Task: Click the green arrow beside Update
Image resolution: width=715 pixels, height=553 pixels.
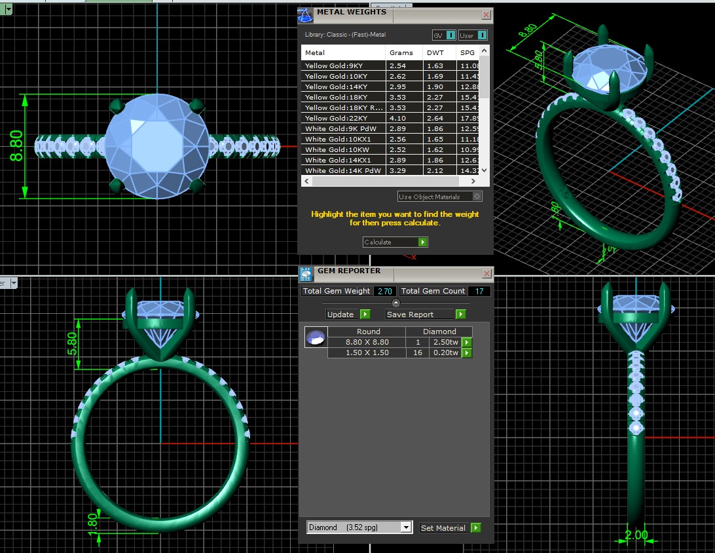Action: coord(365,315)
